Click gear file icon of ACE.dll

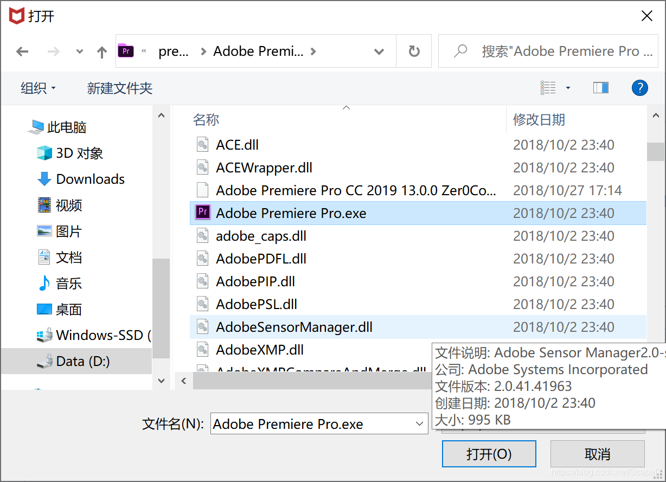(x=202, y=145)
